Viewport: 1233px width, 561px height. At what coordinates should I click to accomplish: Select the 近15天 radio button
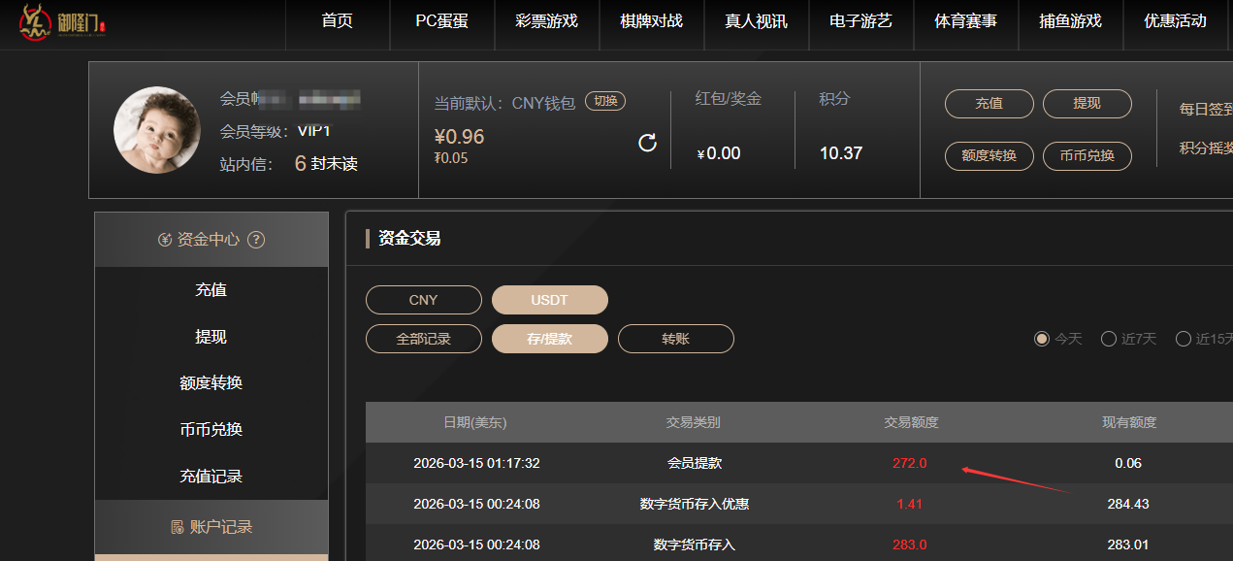[x=1184, y=339]
